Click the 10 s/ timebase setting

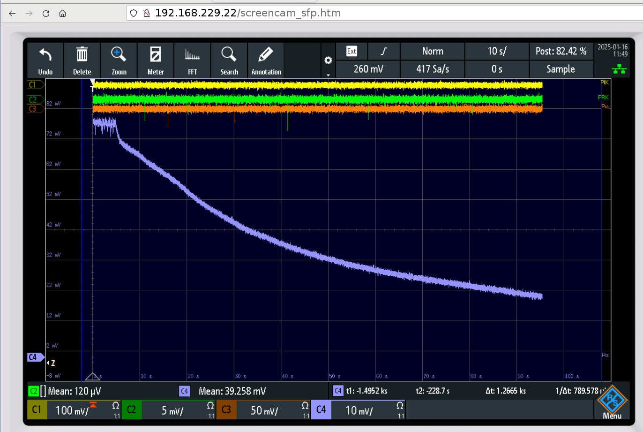(497, 51)
